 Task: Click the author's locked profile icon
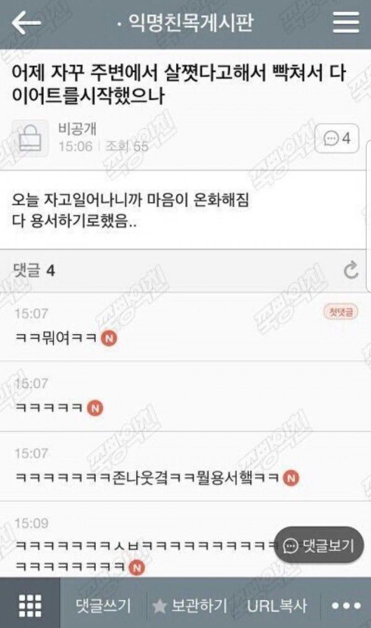tap(30, 138)
